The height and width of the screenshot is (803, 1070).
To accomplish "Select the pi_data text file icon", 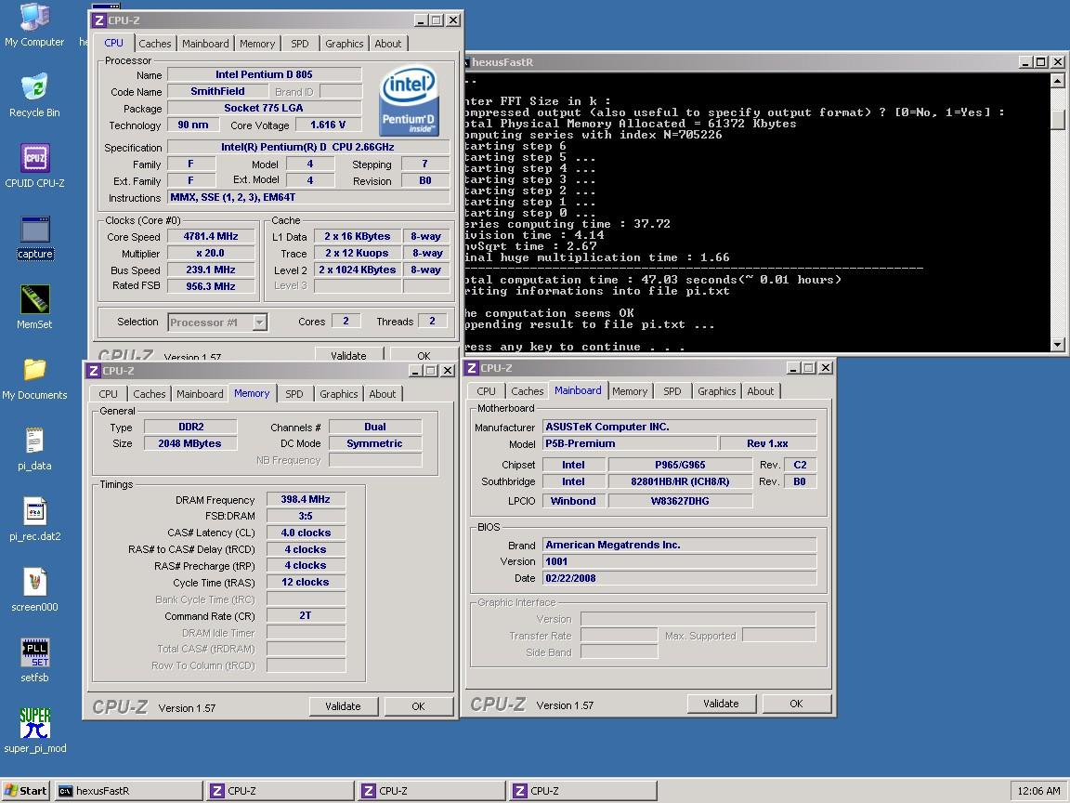I will point(34,449).
